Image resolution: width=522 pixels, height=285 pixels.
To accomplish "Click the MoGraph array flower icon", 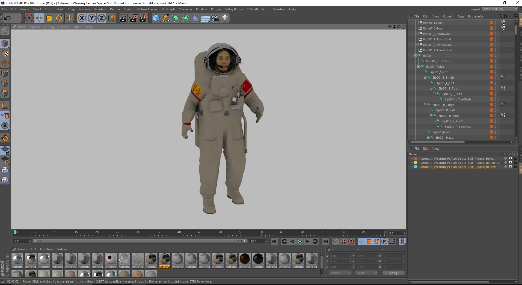I will coord(186,18).
